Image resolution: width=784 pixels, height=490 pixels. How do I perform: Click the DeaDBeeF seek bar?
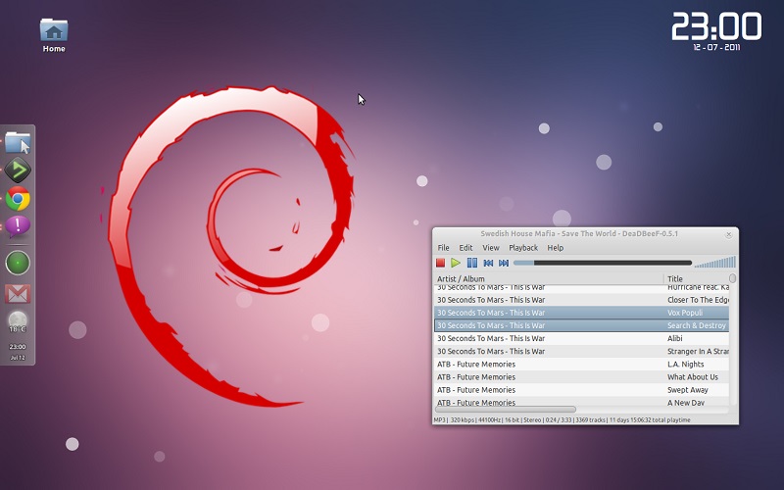pos(603,263)
